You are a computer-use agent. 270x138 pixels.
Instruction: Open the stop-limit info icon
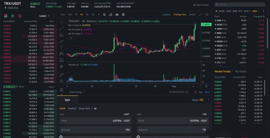[x=96, y=109]
